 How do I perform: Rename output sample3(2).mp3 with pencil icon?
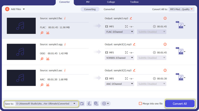134,71
